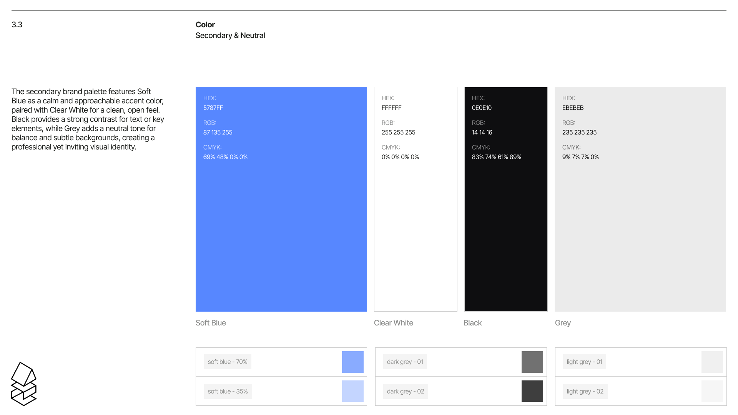Select the Grey color block
This screenshot has width=738, height=415.
pyautogui.click(x=640, y=199)
